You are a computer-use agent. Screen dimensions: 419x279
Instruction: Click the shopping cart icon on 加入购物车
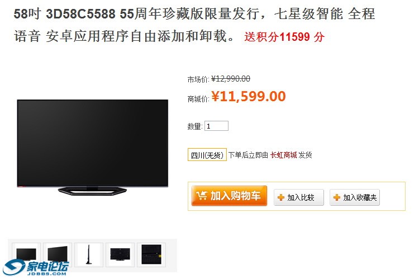(202, 196)
